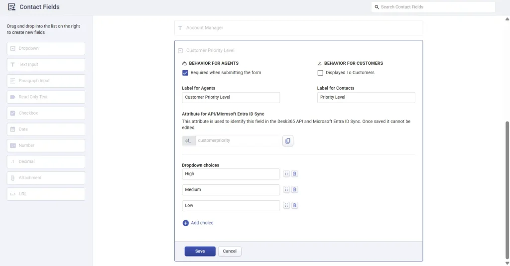Click the search magnifier icon

click(x=377, y=7)
